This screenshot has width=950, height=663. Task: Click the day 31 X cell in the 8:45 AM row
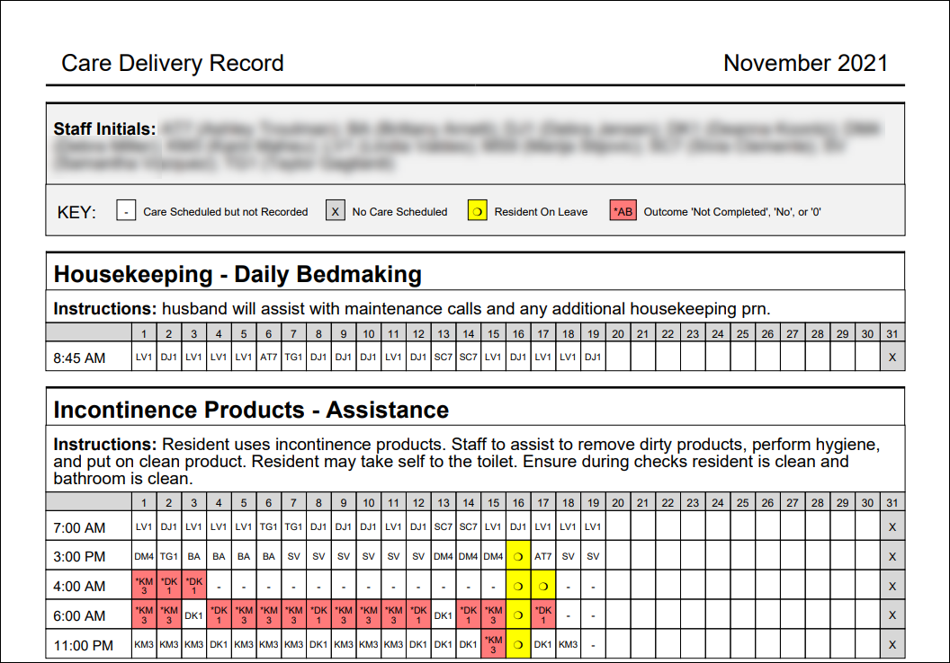[892, 357]
